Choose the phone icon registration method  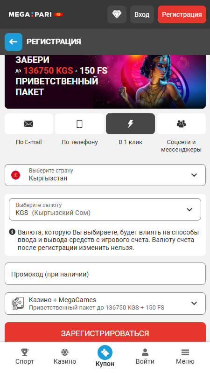(79, 124)
